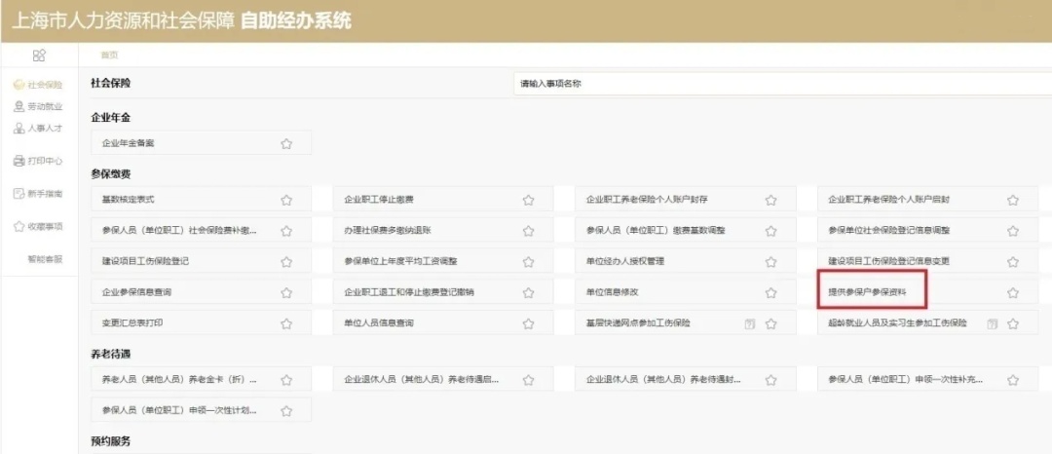Click help icon beside 超龄就业人员及实习生参加工伤保险
1052x454 pixels.
click(x=992, y=323)
